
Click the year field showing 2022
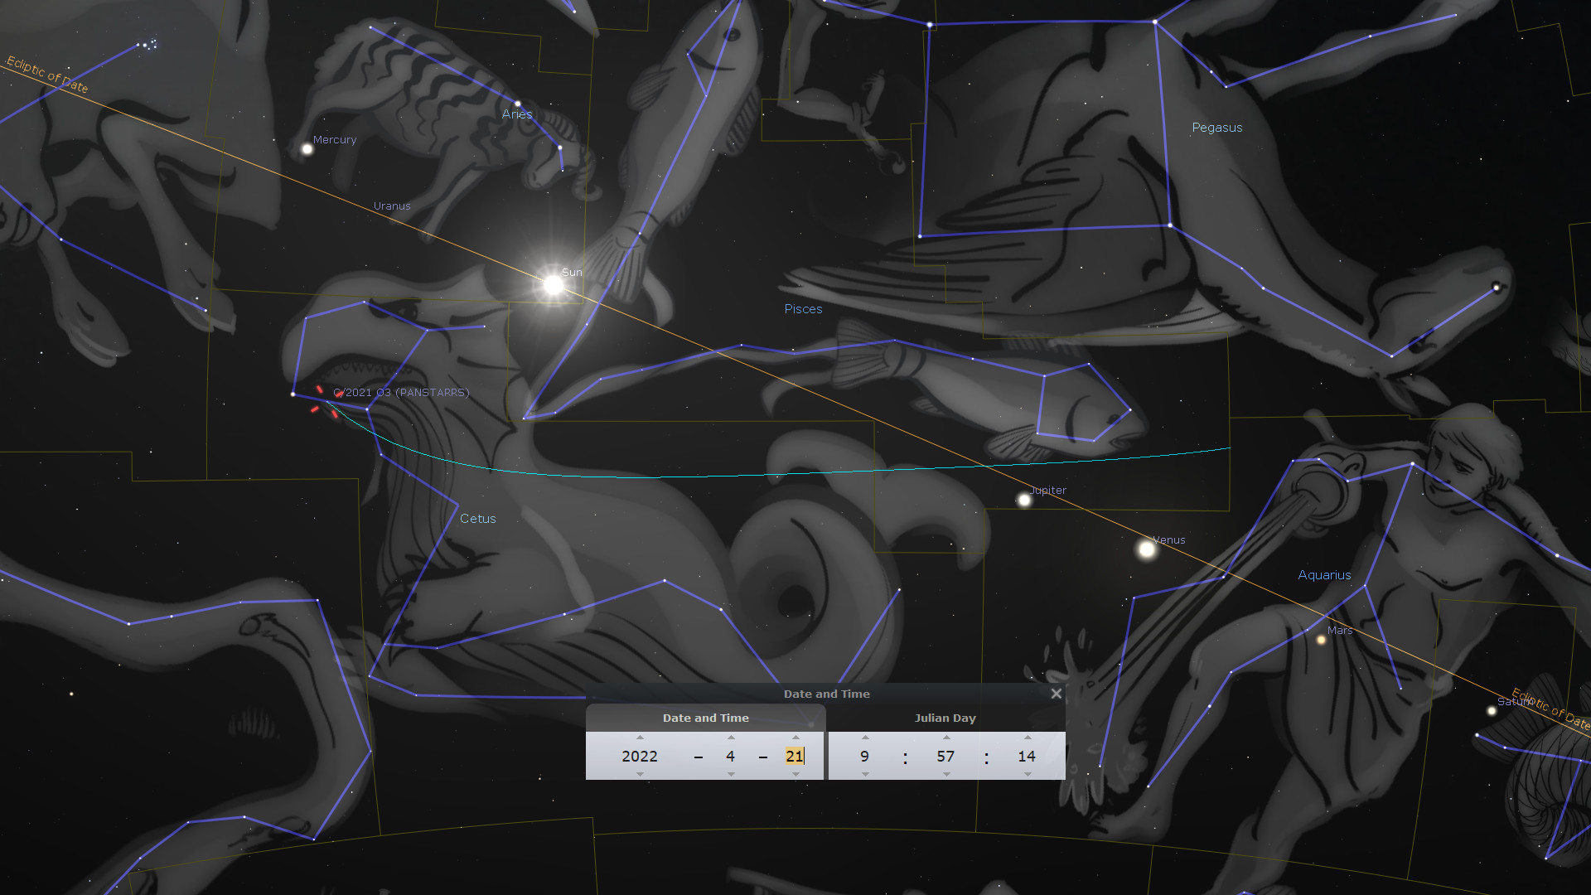(x=640, y=756)
